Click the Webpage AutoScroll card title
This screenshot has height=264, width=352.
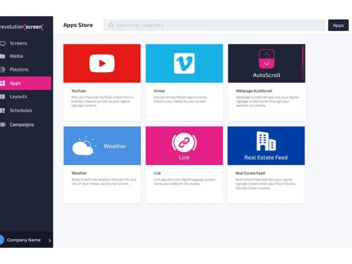coord(254,91)
